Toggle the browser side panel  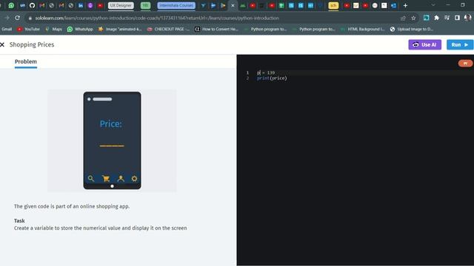(457, 18)
